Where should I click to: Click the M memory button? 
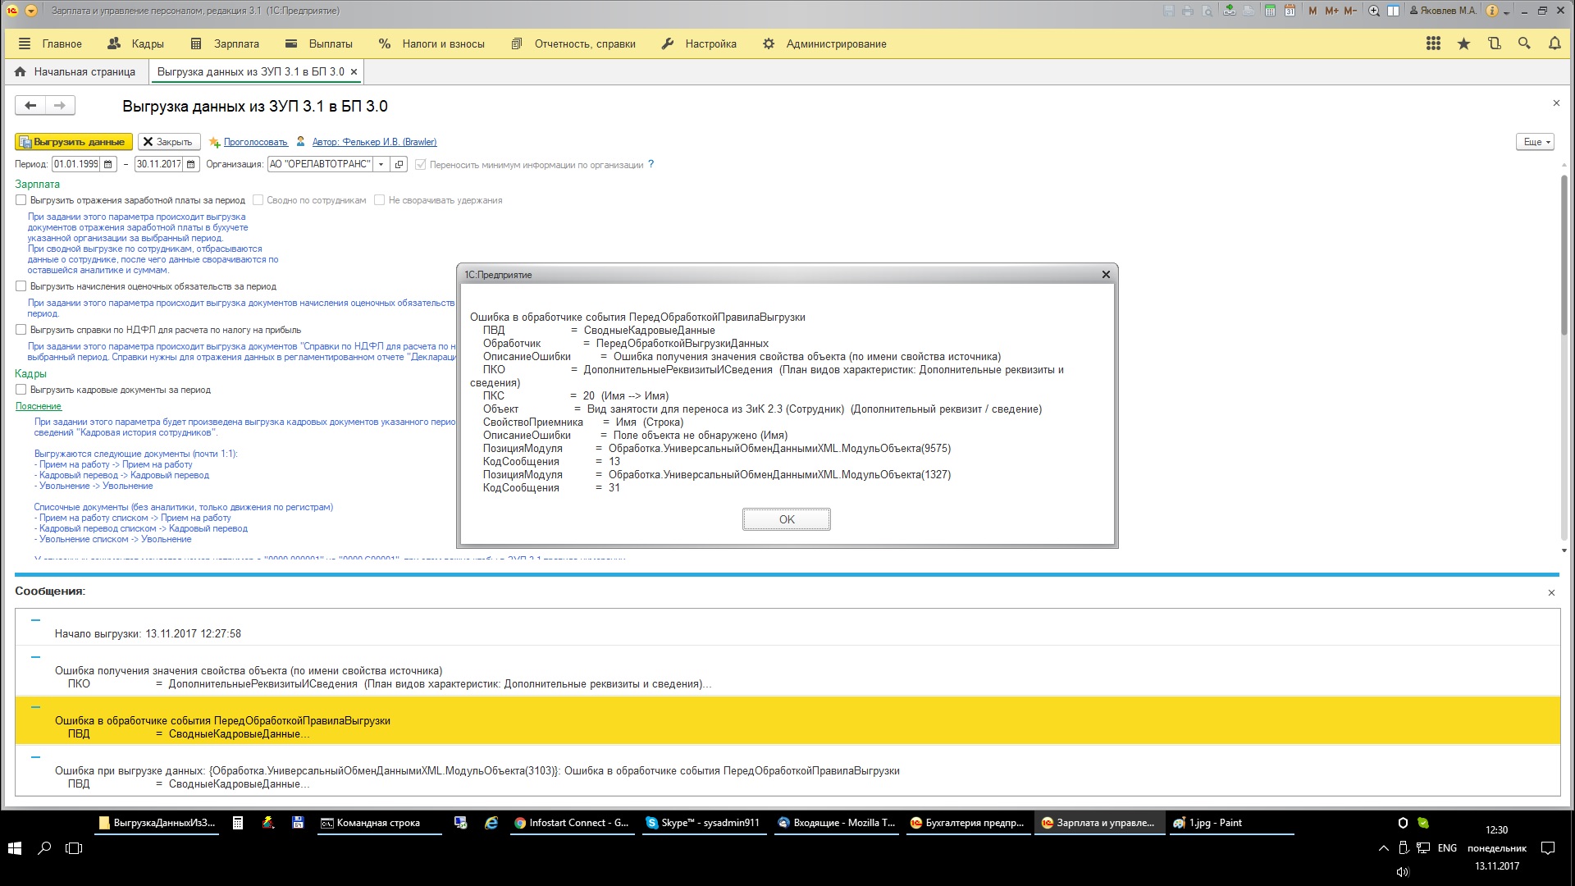point(1313,11)
